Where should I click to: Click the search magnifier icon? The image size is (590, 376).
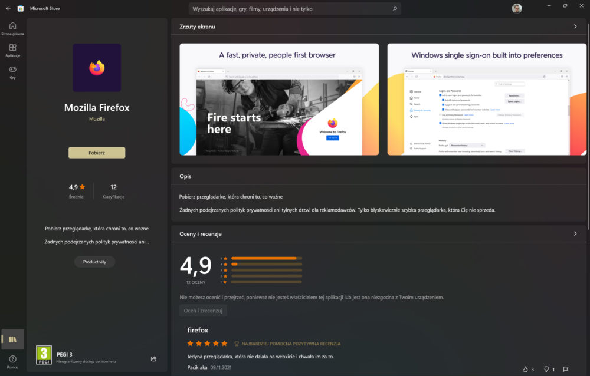pyautogui.click(x=395, y=9)
